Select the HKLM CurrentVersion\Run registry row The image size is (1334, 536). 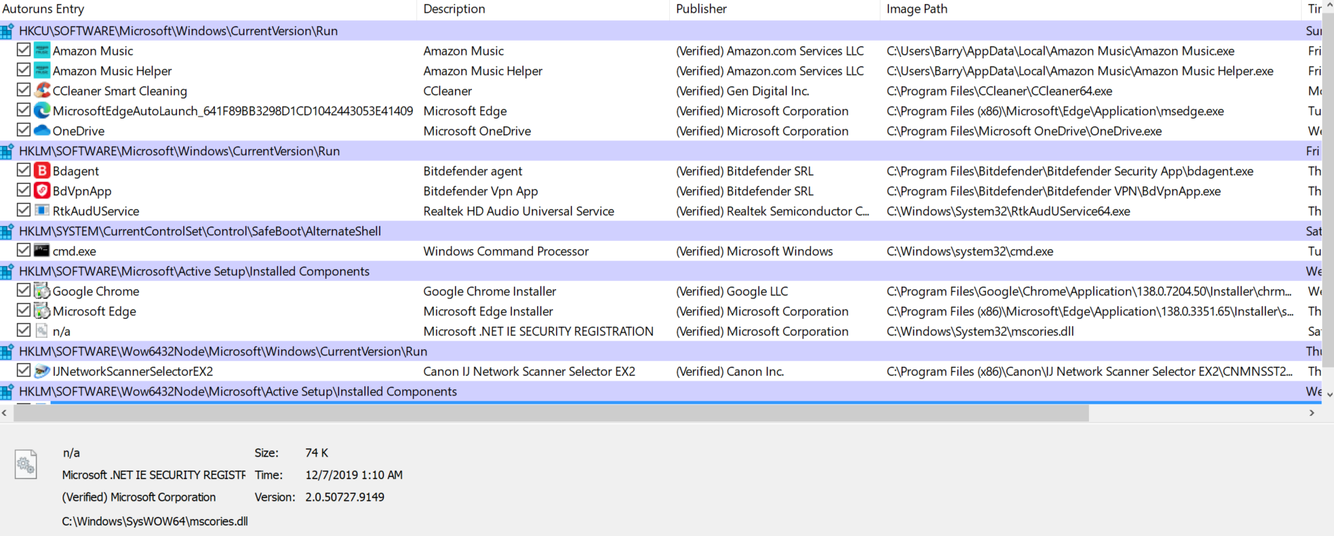point(660,151)
